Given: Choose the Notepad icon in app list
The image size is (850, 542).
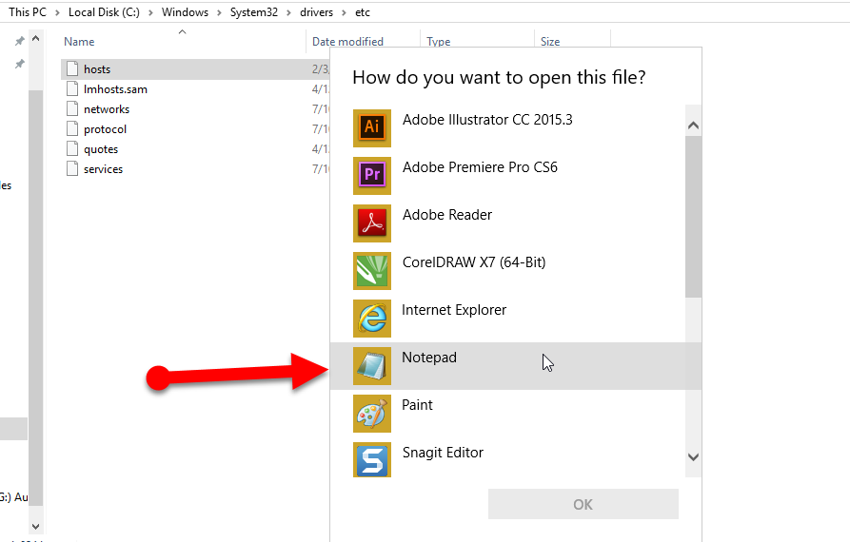Looking at the screenshot, I should tap(372, 366).
